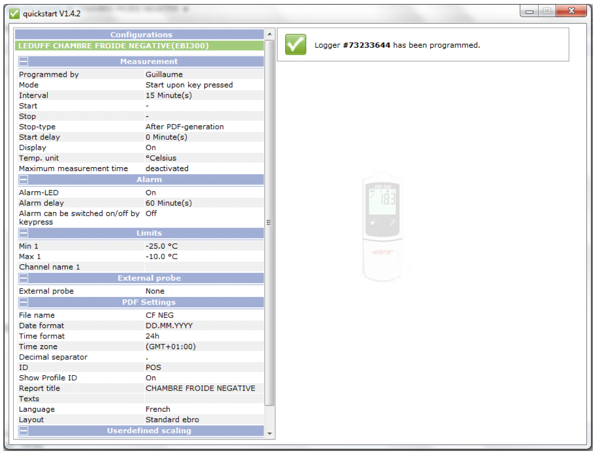Collapse the Limits section
Viewport: 598px width, 455px height.
[x=24, y=233]
